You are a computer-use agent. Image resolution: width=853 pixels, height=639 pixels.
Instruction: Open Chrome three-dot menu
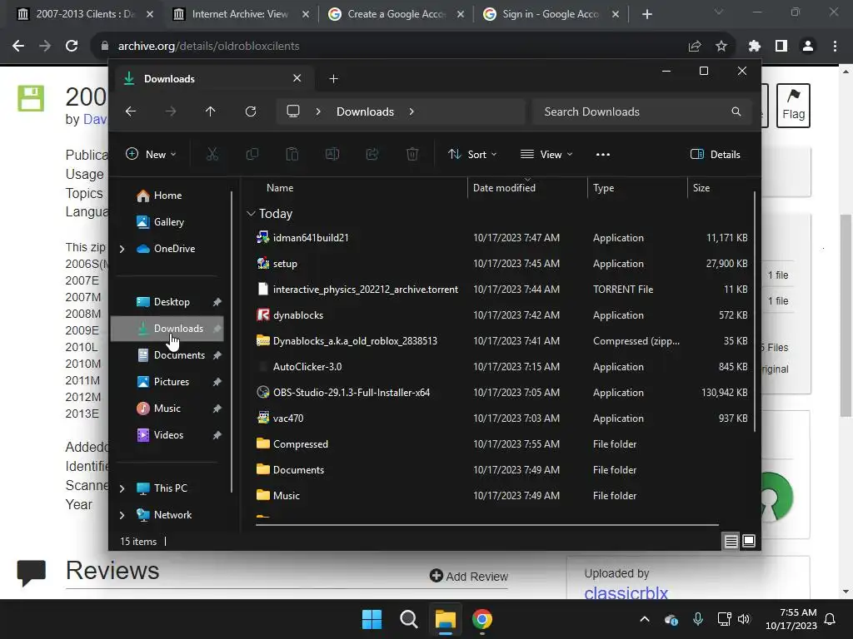point(835,47)
